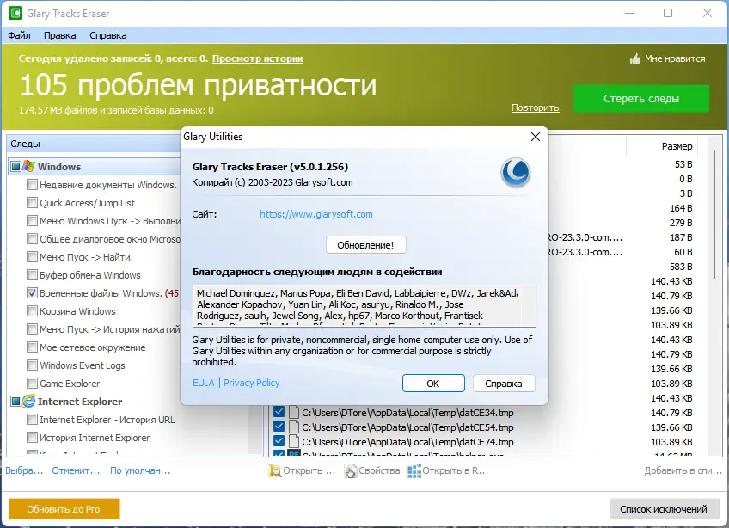Click the file icon for datCE74.tmp
The height and width of the screenshot is (528, 729).
click(x=294, y=441)
